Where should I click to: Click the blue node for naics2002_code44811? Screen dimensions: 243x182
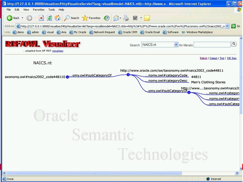(x=128, y=75)
